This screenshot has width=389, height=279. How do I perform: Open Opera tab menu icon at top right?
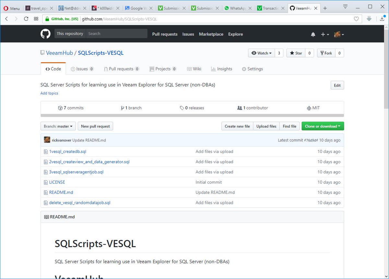pyautogui.click(x=345, y=6)
